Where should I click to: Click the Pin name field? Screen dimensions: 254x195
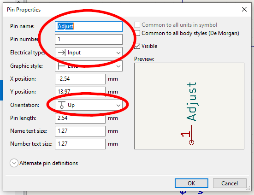click(89, 26)
